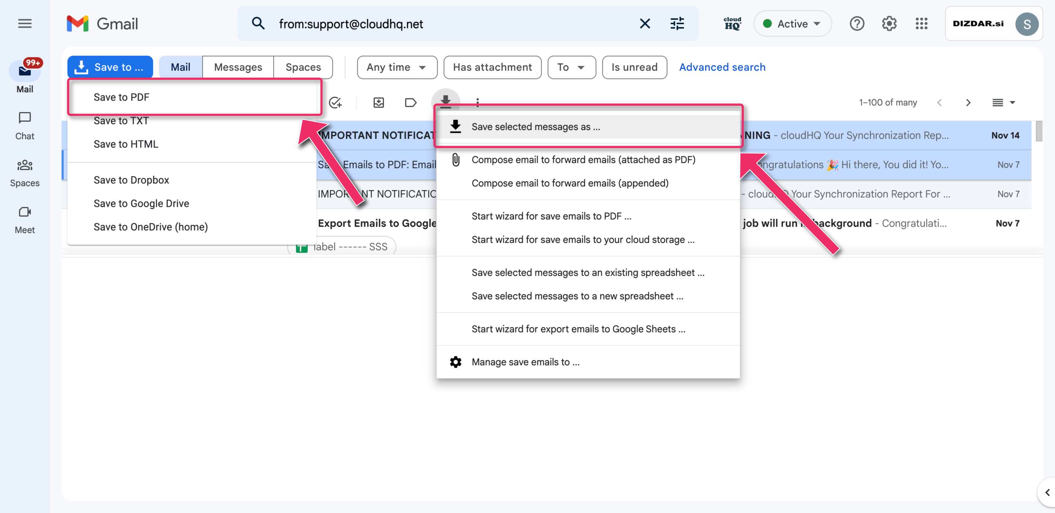Open Meet in sidebar

(x=25, y=221)
